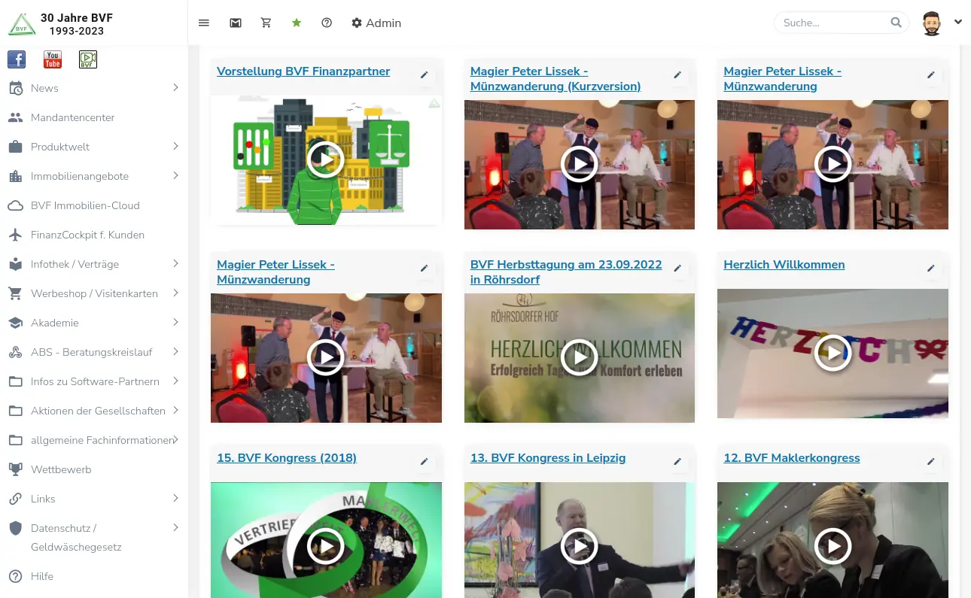Screen dimensions: 971x598
Task: Open the Admin menu
Action: (x=376, y=23)
